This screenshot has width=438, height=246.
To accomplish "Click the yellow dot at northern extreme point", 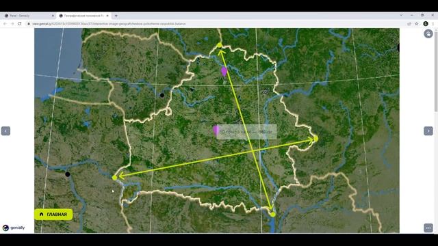I will (x=220, y=45).
